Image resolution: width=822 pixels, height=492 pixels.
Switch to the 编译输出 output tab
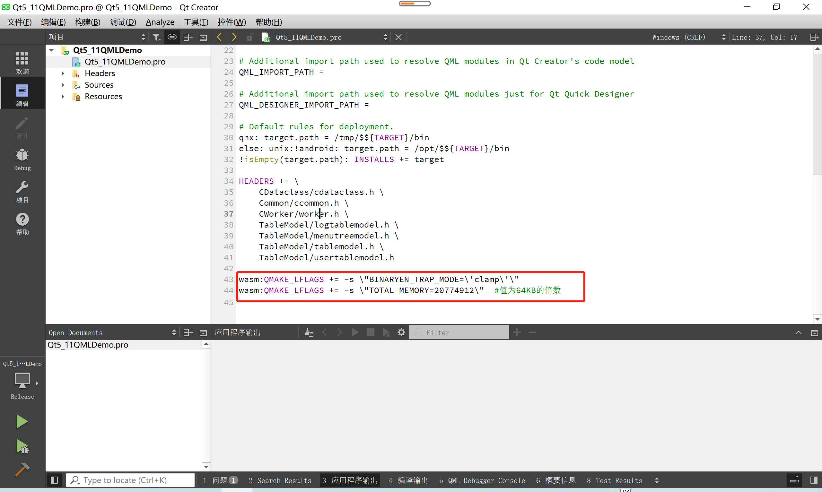(408, 480)
